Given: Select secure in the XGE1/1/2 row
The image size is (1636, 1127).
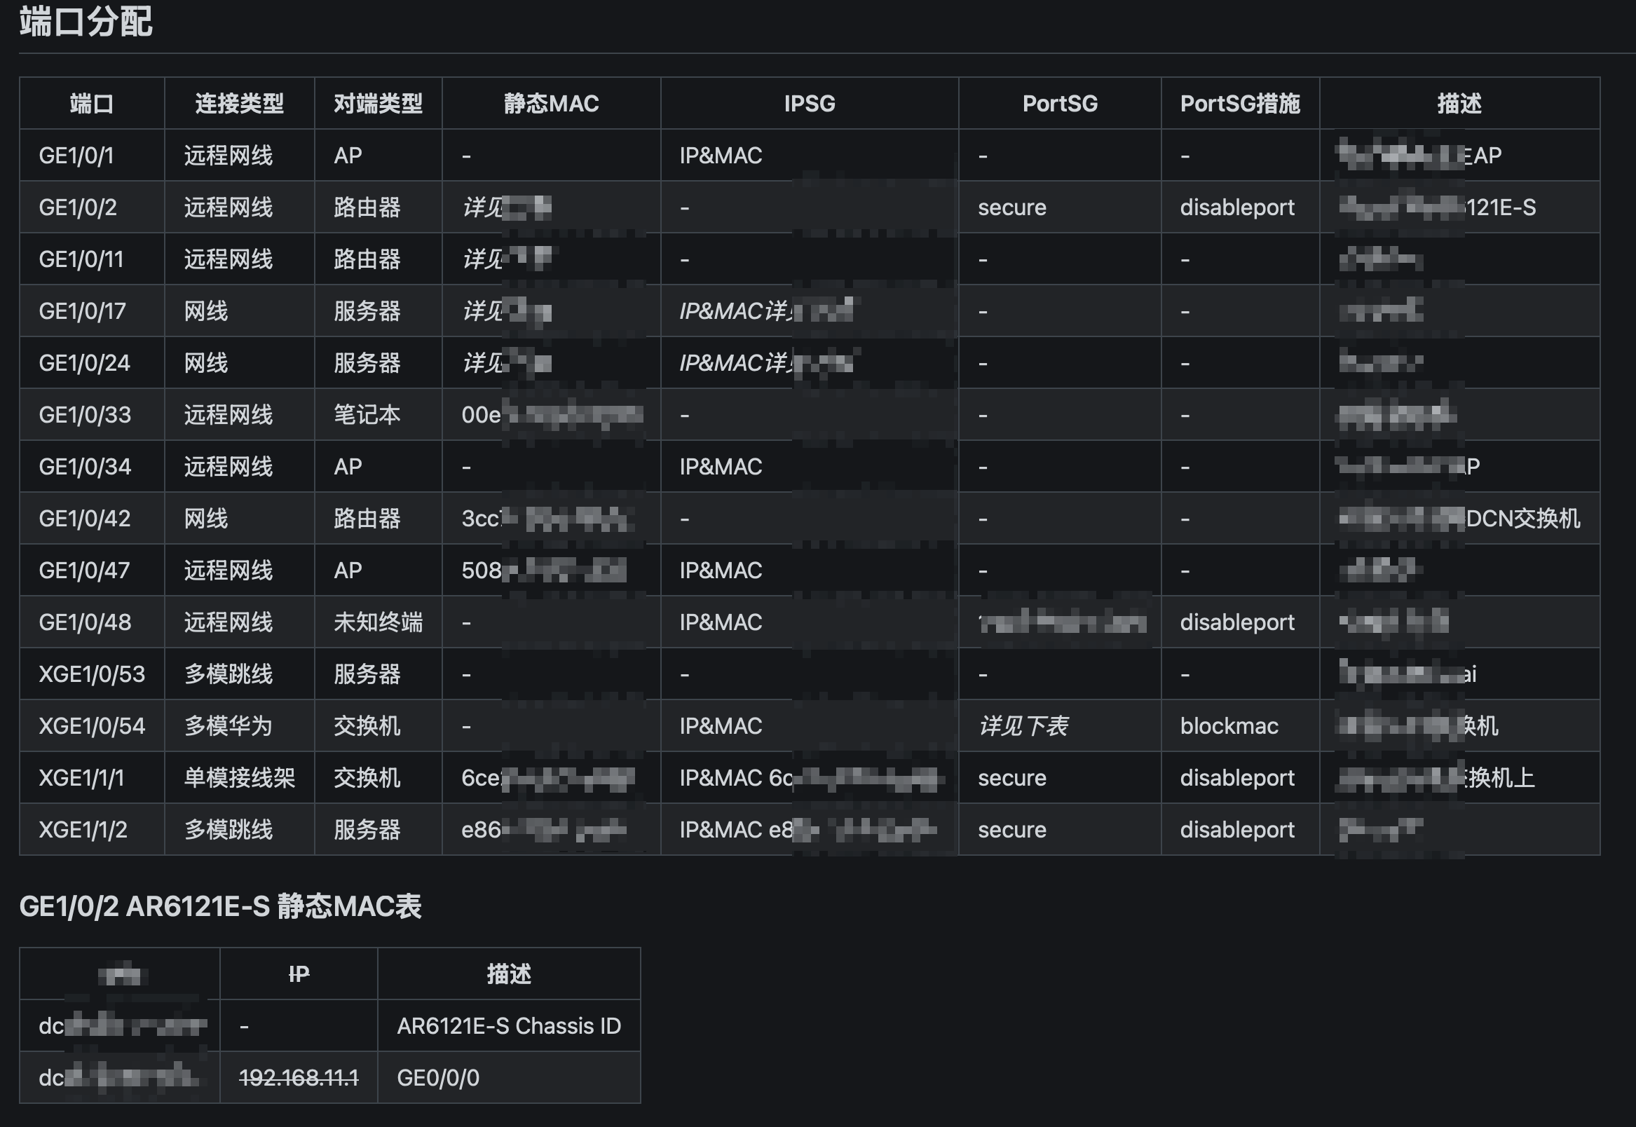Looking at the screenshot, I should tap(1012, 830).
